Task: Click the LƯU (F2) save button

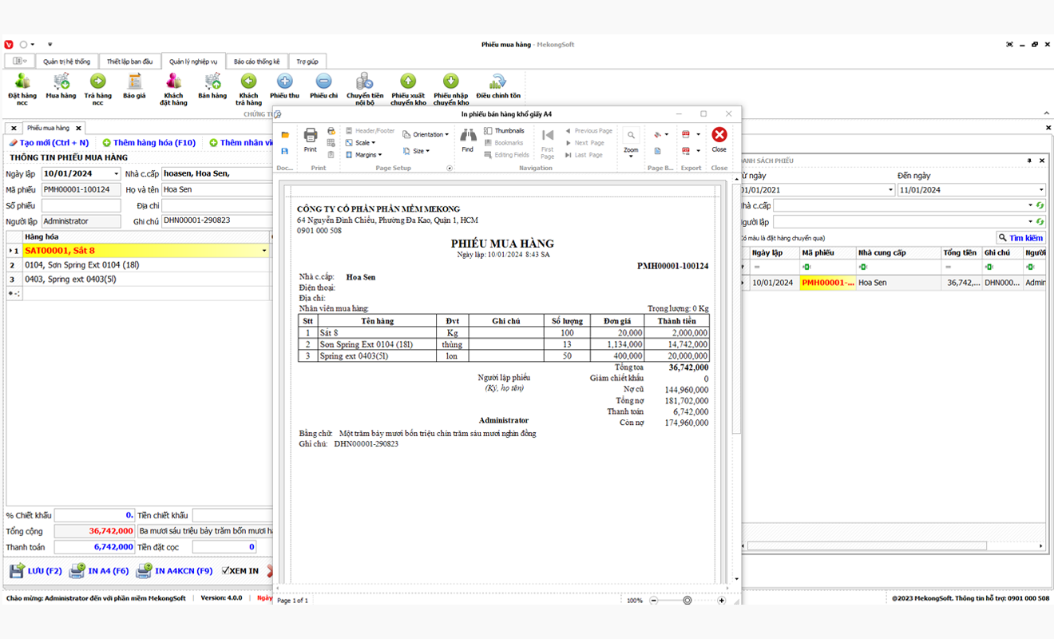Action: (35, 571)
